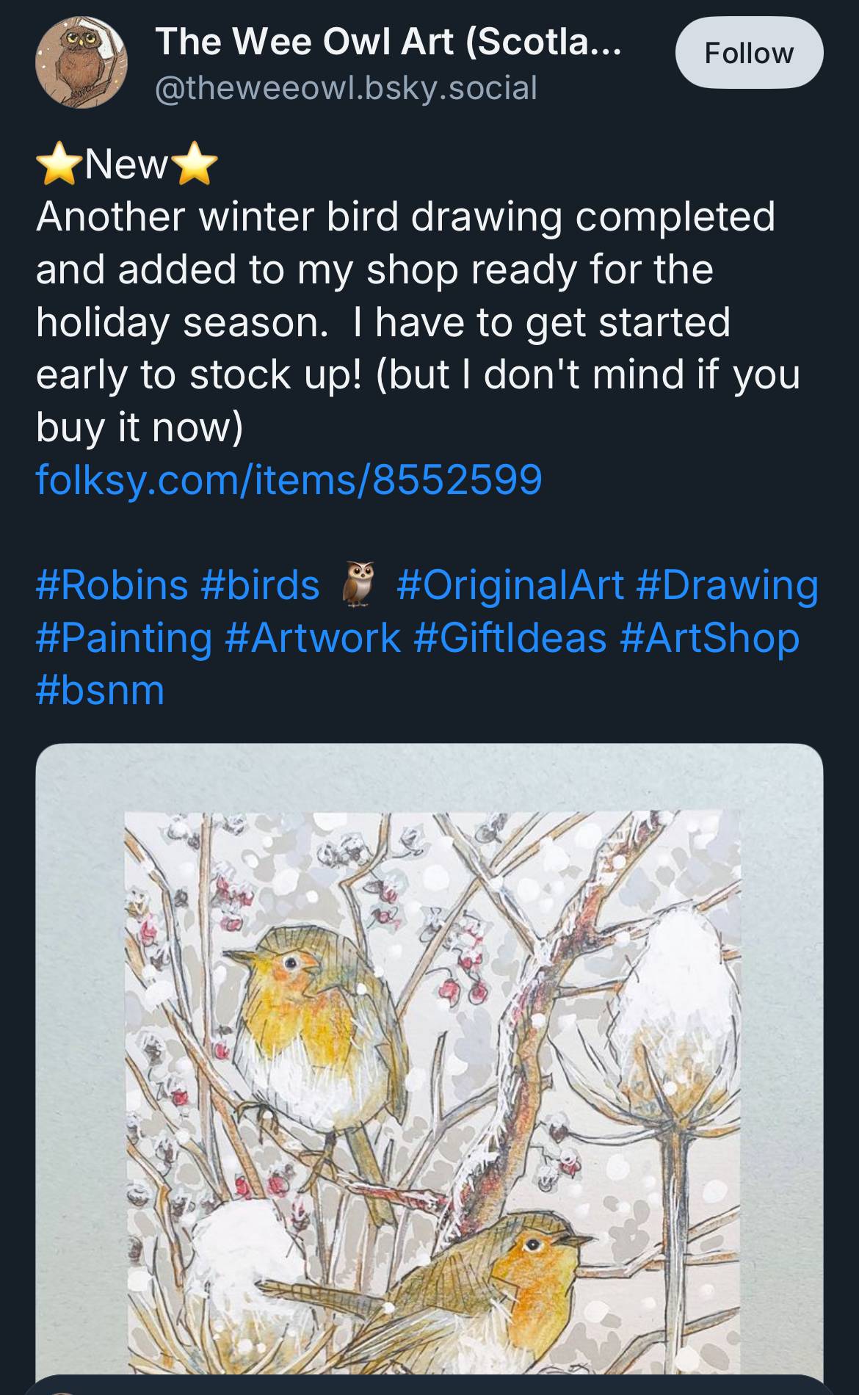
Task: Tap the display name The Wee Owl Art
Action: [x=388, y=42]
